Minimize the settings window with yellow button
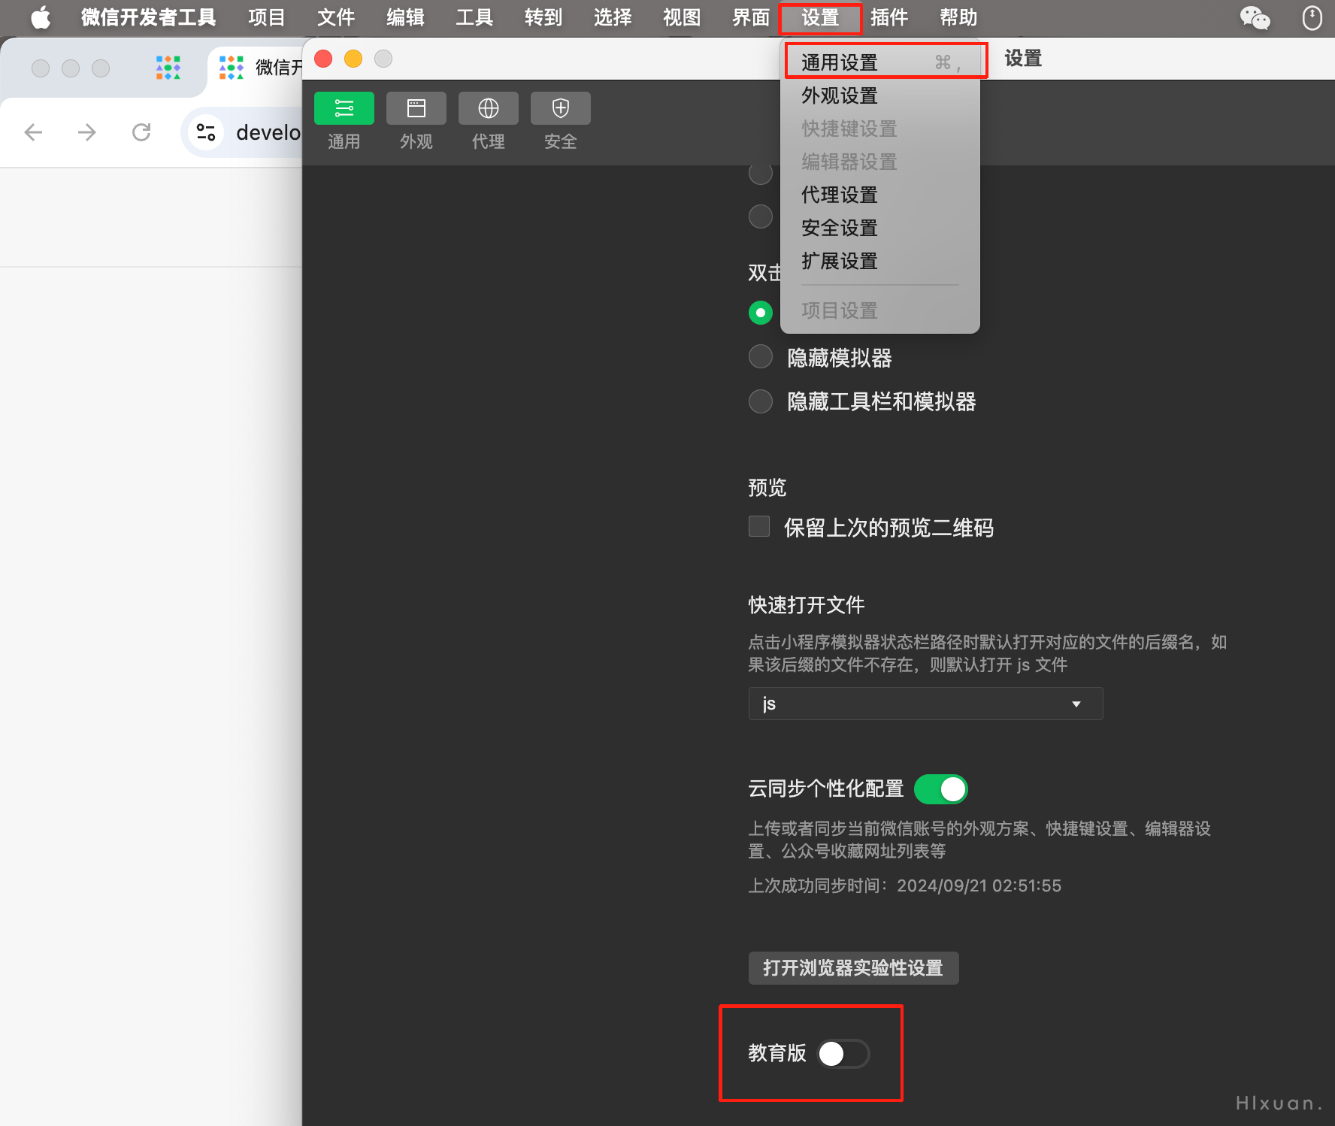Viewport: 1335px width, 1126px height. click(x=353, y=59)
